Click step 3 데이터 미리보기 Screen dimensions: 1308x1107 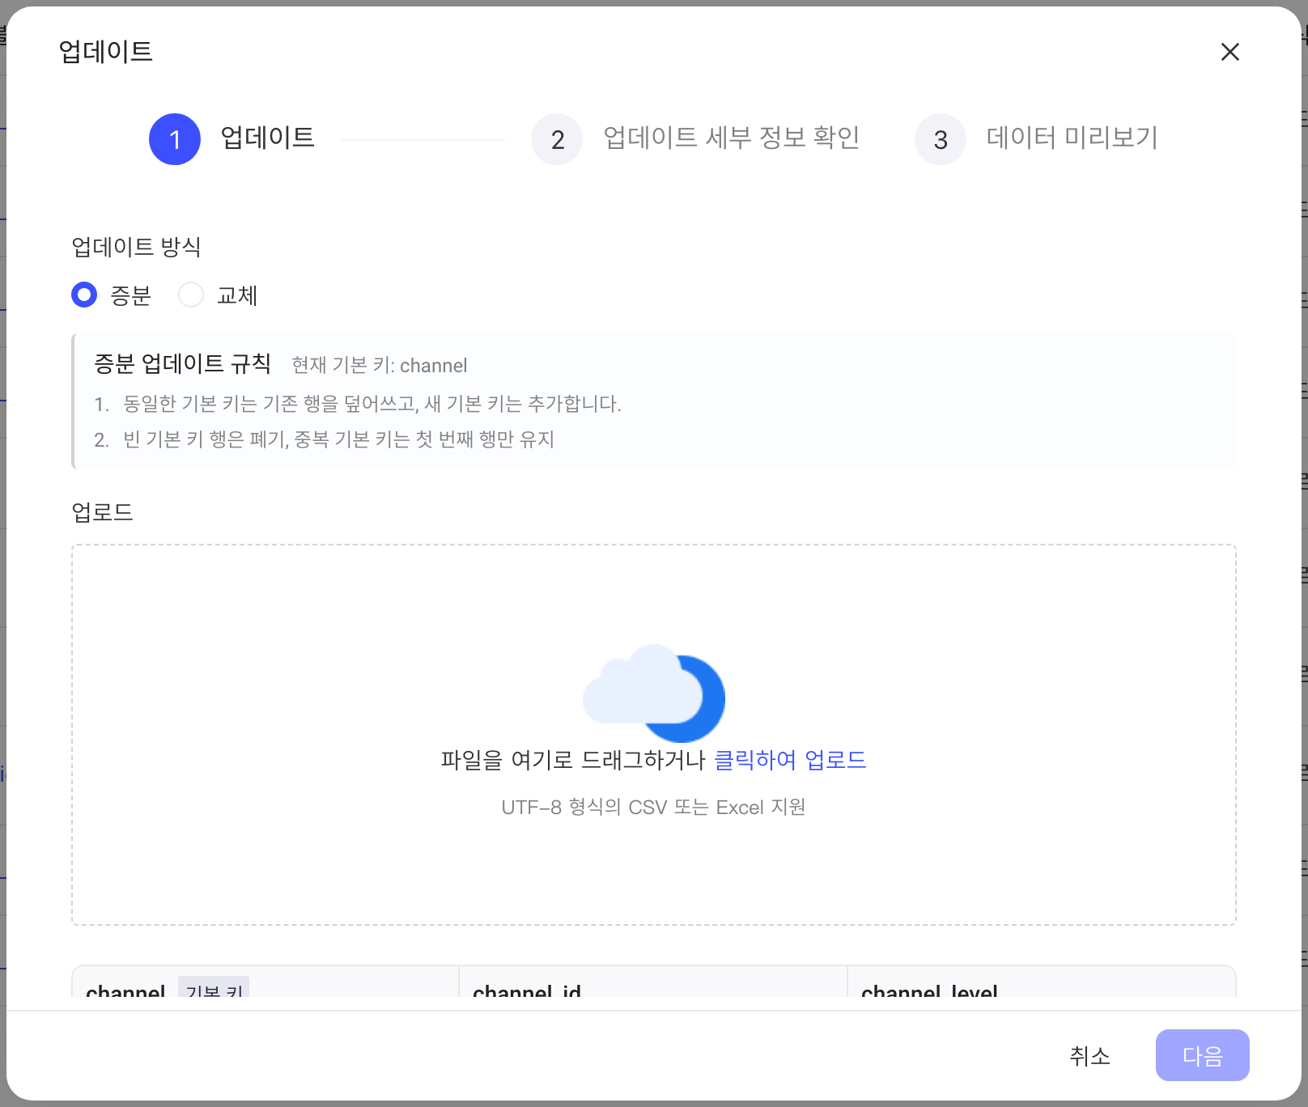point(1037,139)
